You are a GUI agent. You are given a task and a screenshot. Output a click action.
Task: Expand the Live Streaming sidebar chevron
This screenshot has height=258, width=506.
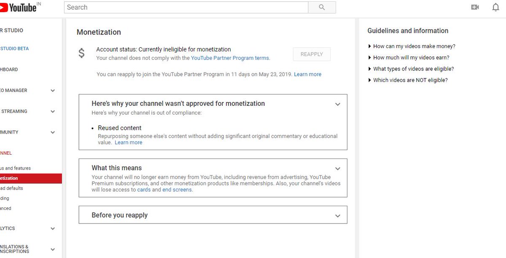(x=53, y=111)
